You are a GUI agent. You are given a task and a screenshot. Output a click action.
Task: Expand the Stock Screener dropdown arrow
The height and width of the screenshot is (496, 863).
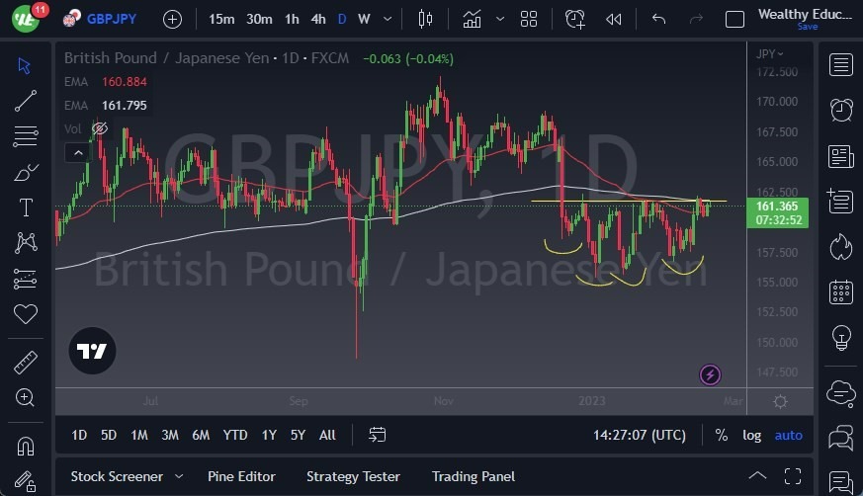point(179,476)
